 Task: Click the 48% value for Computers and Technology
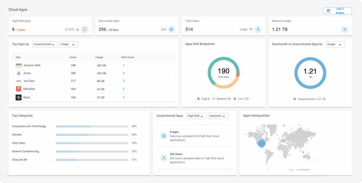point(134,126)
